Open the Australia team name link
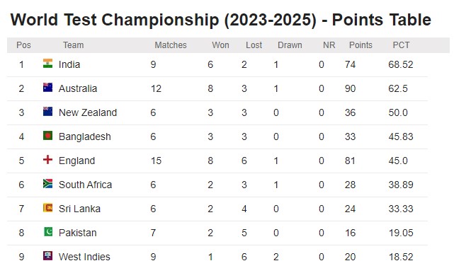This screenshot has width=454, height=273. [x=78, y=88]
